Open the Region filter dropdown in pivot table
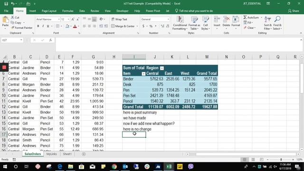Image resolution: width=304 pixels, height=171 pixels. (162, 68)
